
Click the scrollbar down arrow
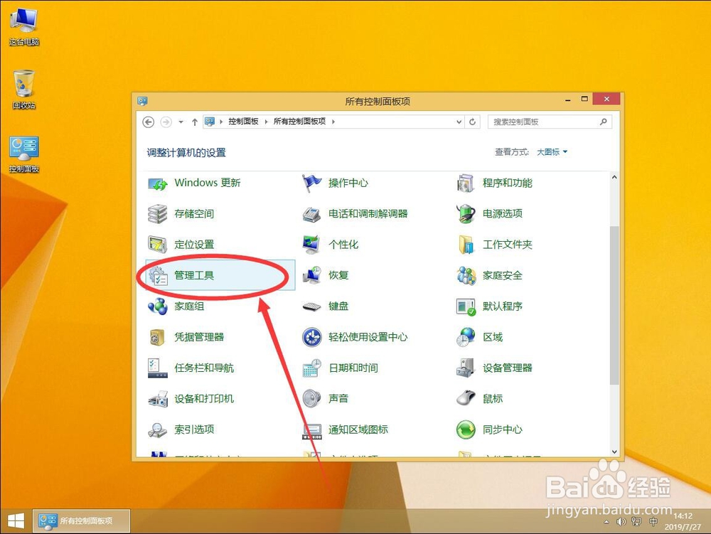click(x=614, y=452)
